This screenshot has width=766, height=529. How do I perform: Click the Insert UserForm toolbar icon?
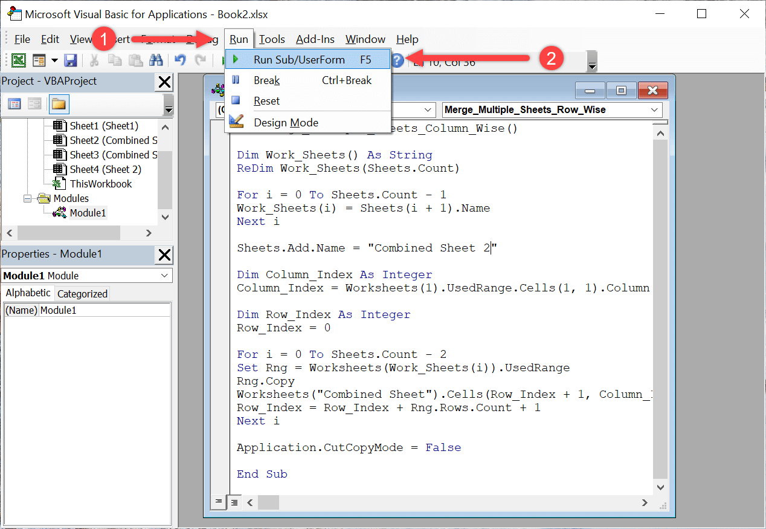tap(39, 60)
